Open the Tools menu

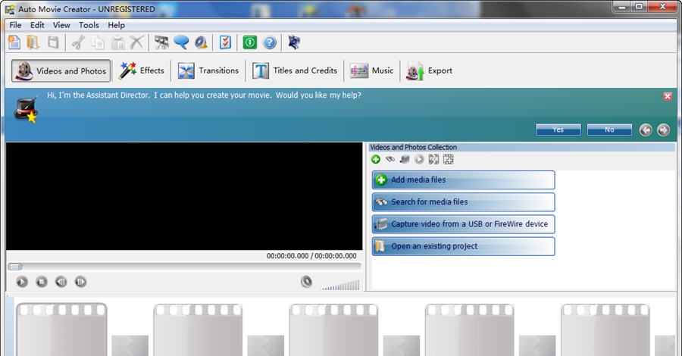click(x=89, y=25)
